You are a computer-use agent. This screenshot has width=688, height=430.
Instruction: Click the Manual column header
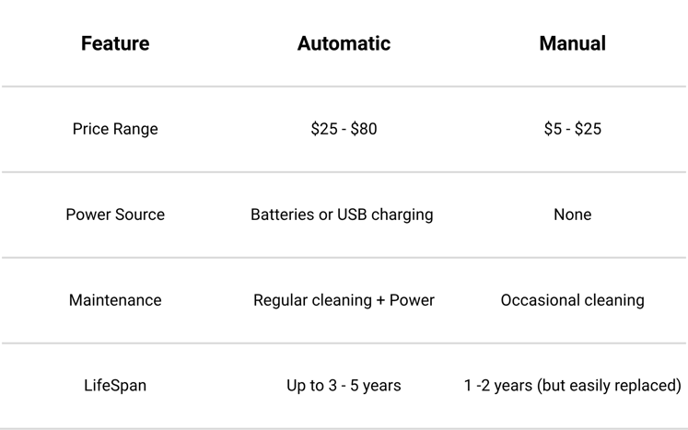coord(572,43)
